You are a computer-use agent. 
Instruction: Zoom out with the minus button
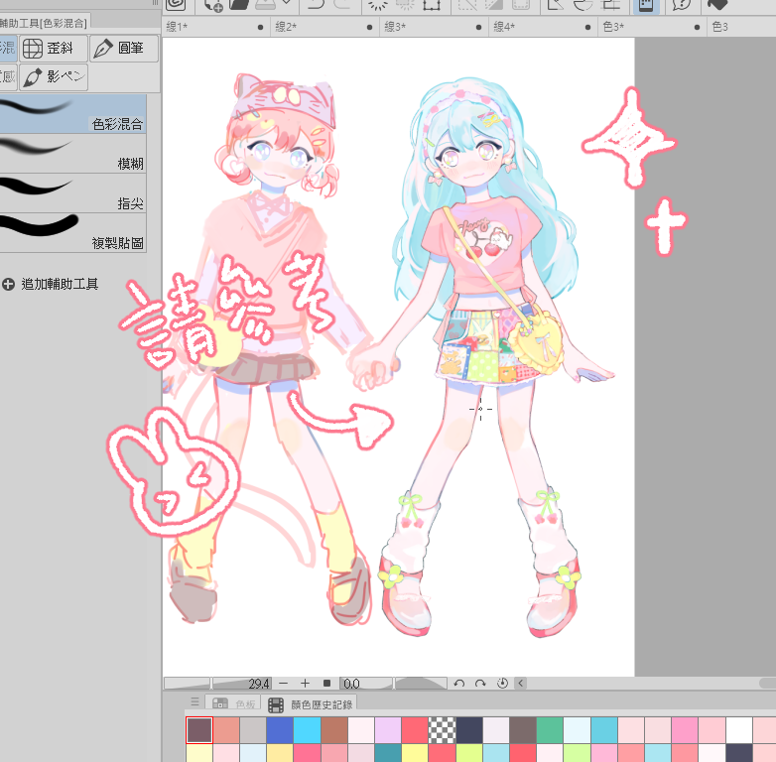point(283,684)
